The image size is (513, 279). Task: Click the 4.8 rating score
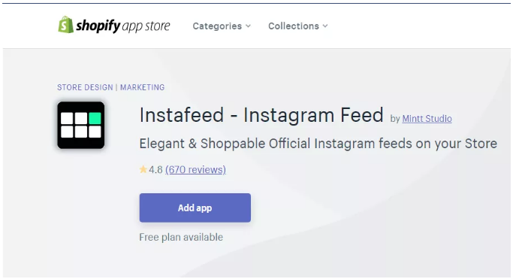pyautogui.click(x=155, y=170)
